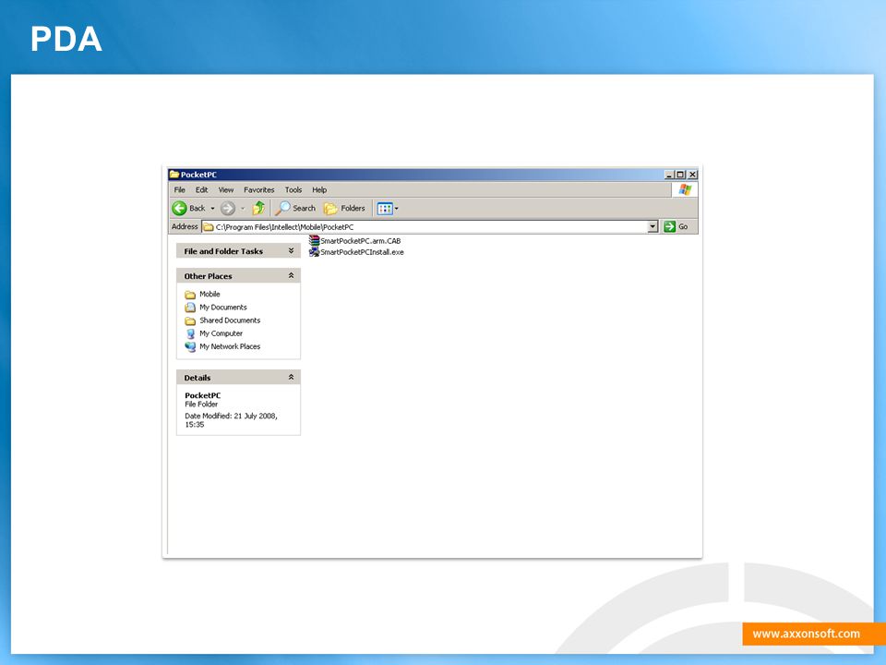This screenshot has width=886, height=665.
Task: Click the Search button label
Action: point(304,208)
